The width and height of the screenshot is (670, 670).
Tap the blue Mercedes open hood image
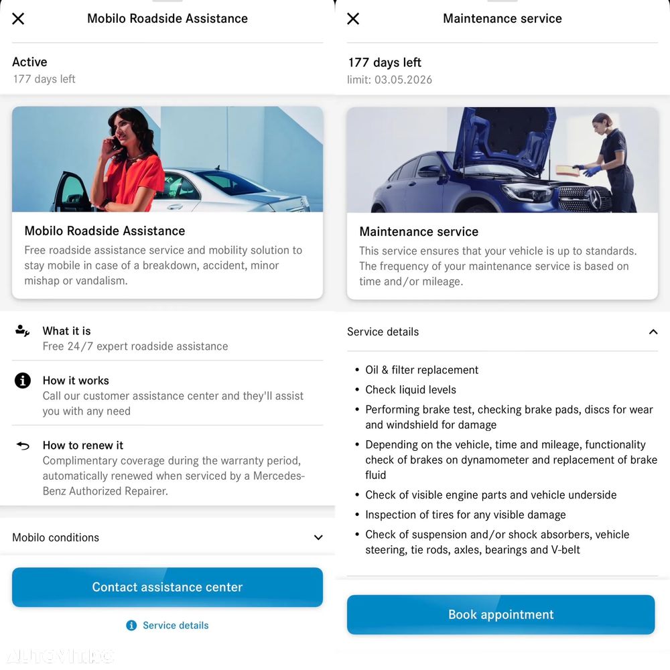click(503, 160)
